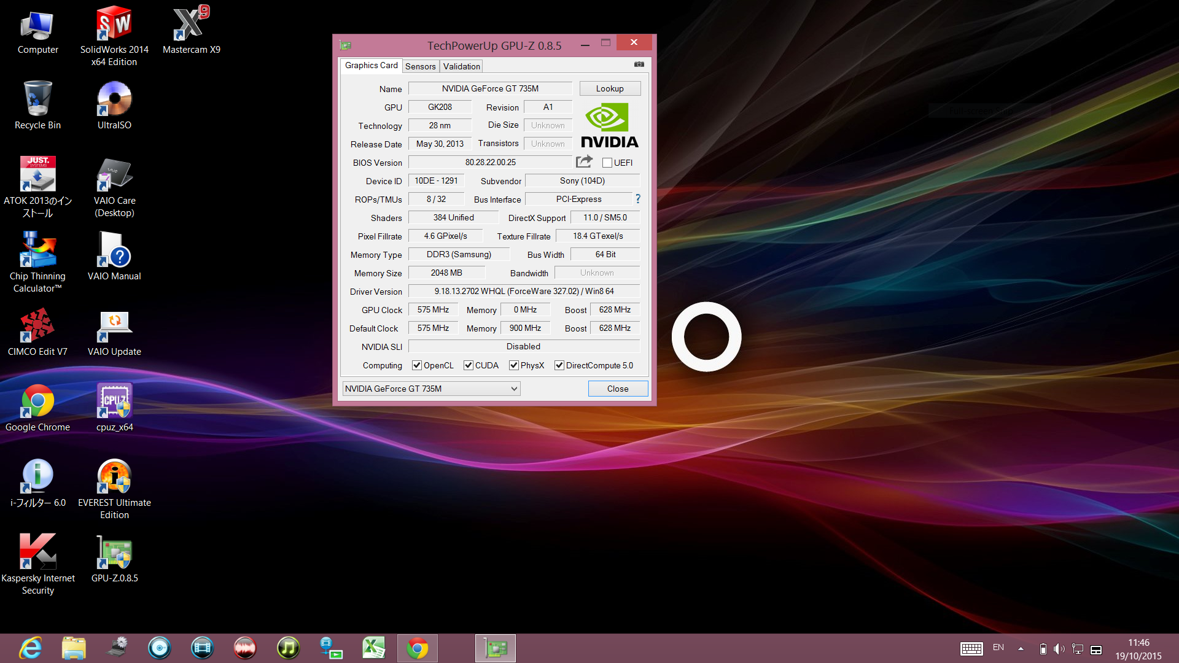Viewport: 1179px width, 663px height.
Task: Click the Release Date value May 30, 2013
Action: (440, 144)
